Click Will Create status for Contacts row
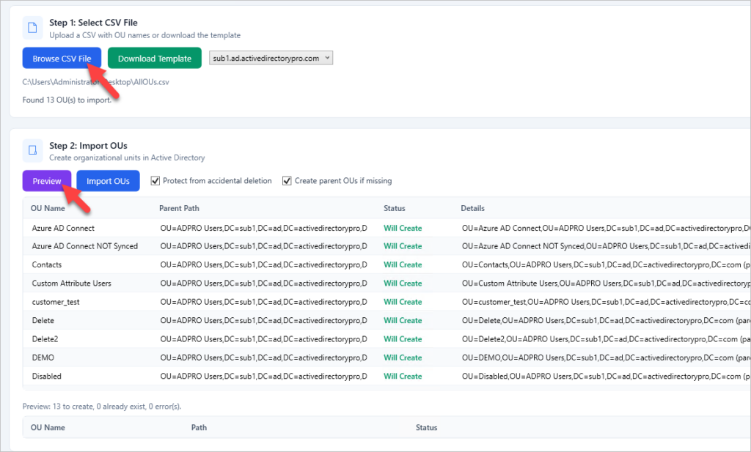The height and width of the screenshot is (452, 751). point(403,264)
